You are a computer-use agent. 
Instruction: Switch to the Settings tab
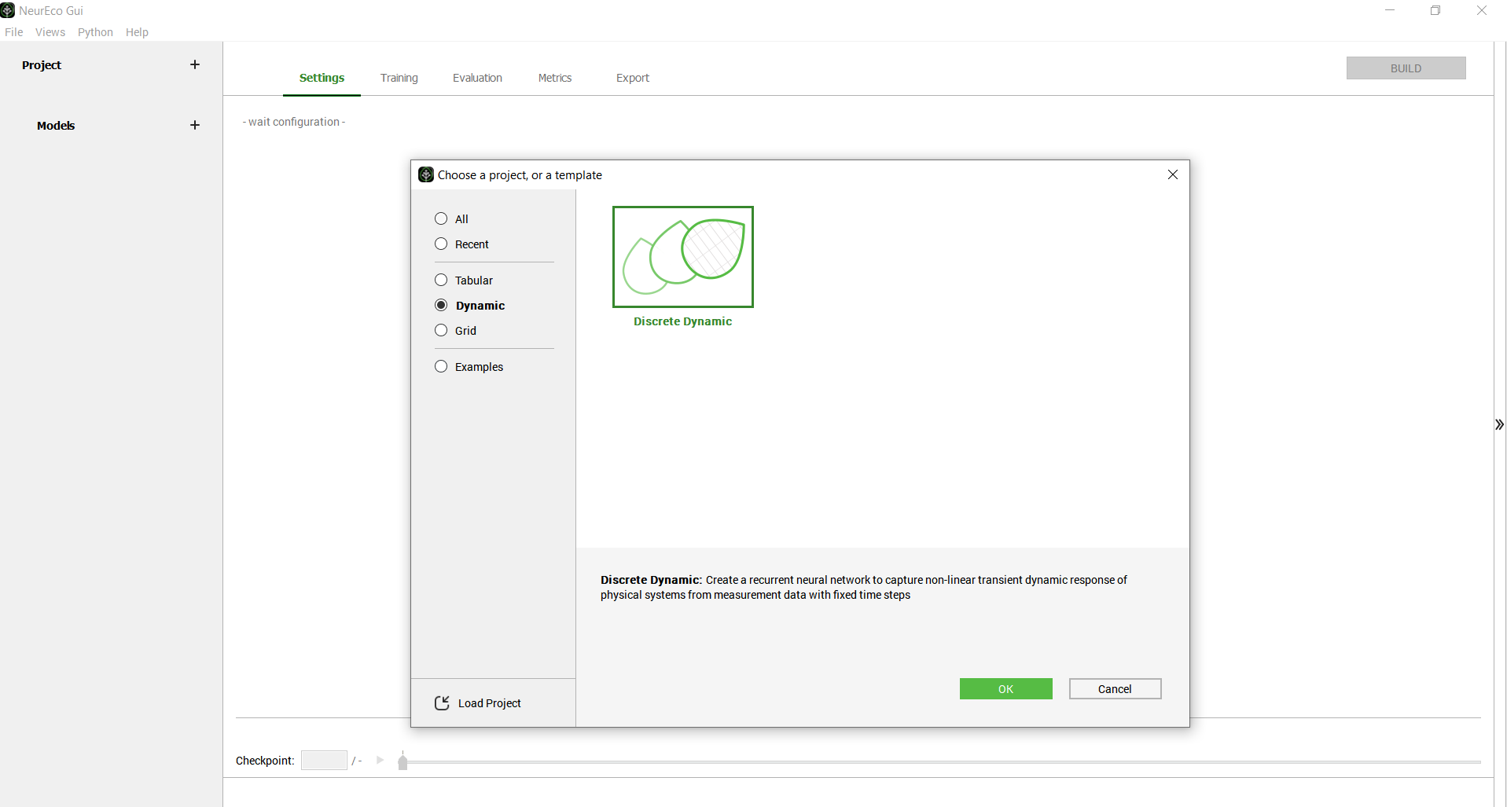coord(322,78)
